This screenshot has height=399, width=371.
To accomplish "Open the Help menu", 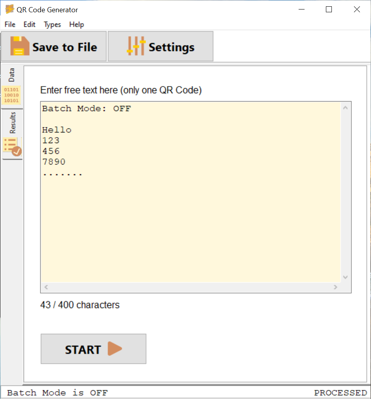I will 76,25.
